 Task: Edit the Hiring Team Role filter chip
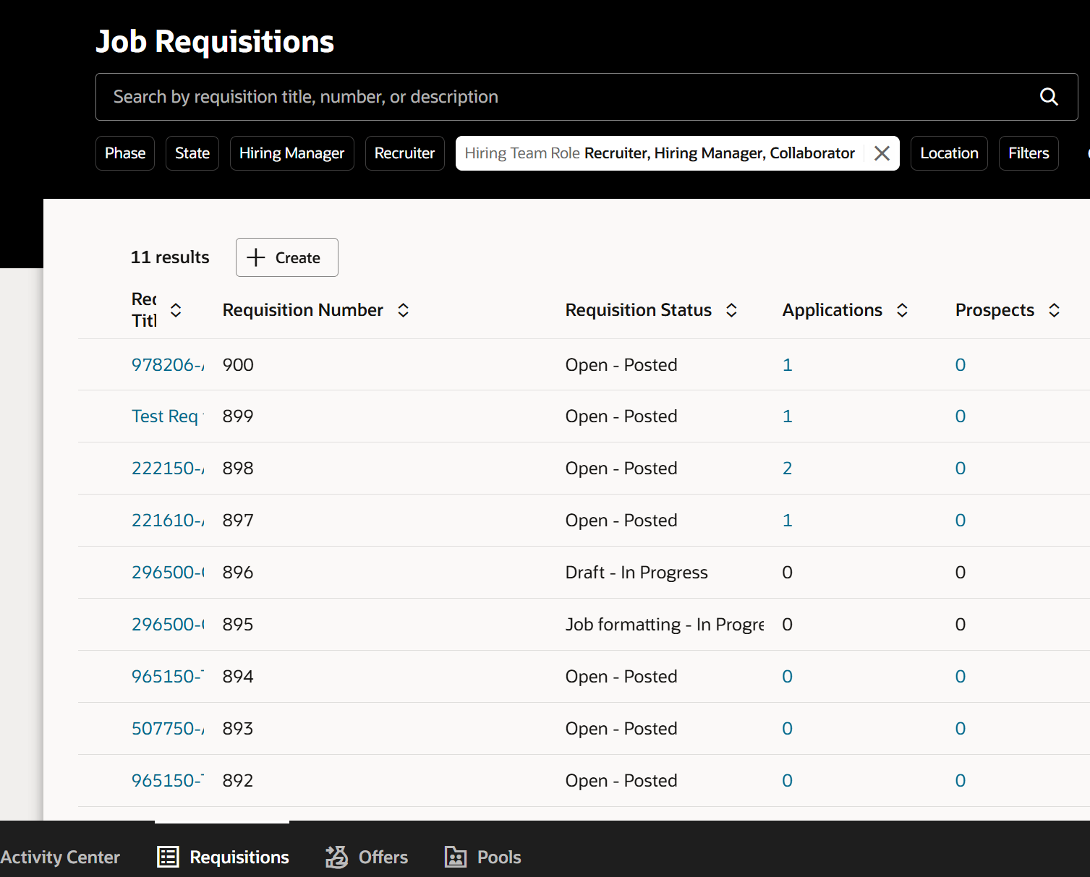tap(660, 153)
